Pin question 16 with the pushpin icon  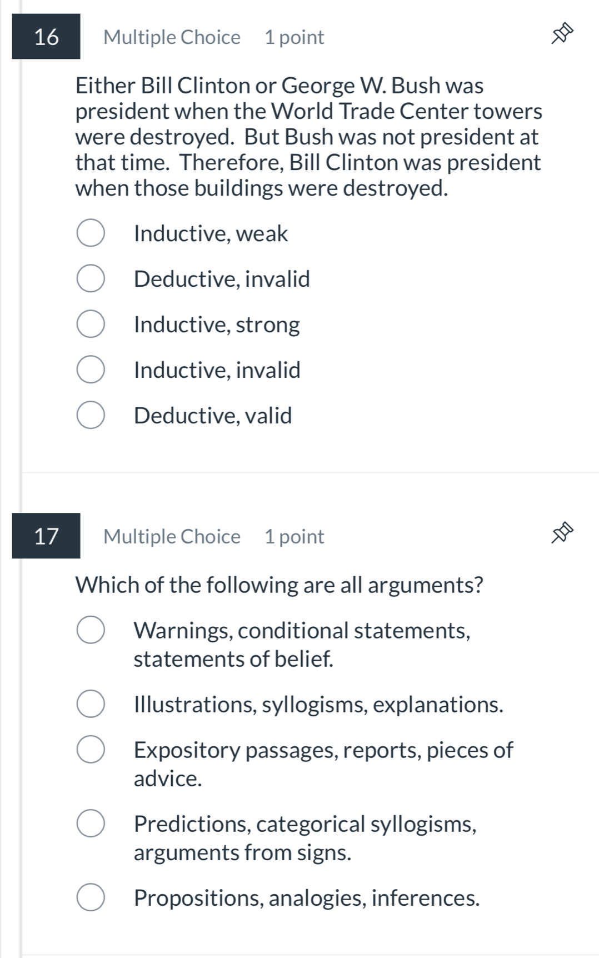(561, 34)
